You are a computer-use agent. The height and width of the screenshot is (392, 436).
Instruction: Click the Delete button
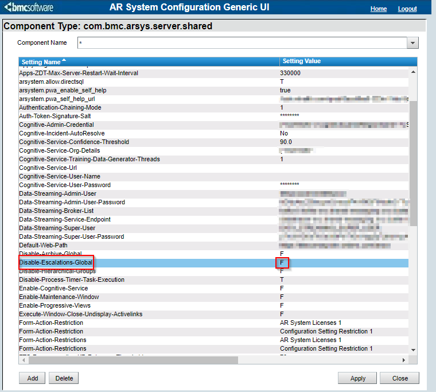pos(64,378)
